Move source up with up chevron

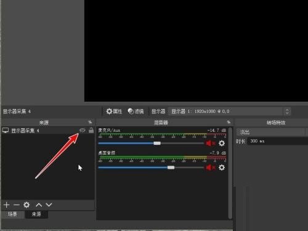[39, 205]
